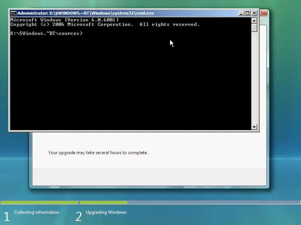
Task: Open the cmd.exe system menu icon
Action: [x=13, y=13]
